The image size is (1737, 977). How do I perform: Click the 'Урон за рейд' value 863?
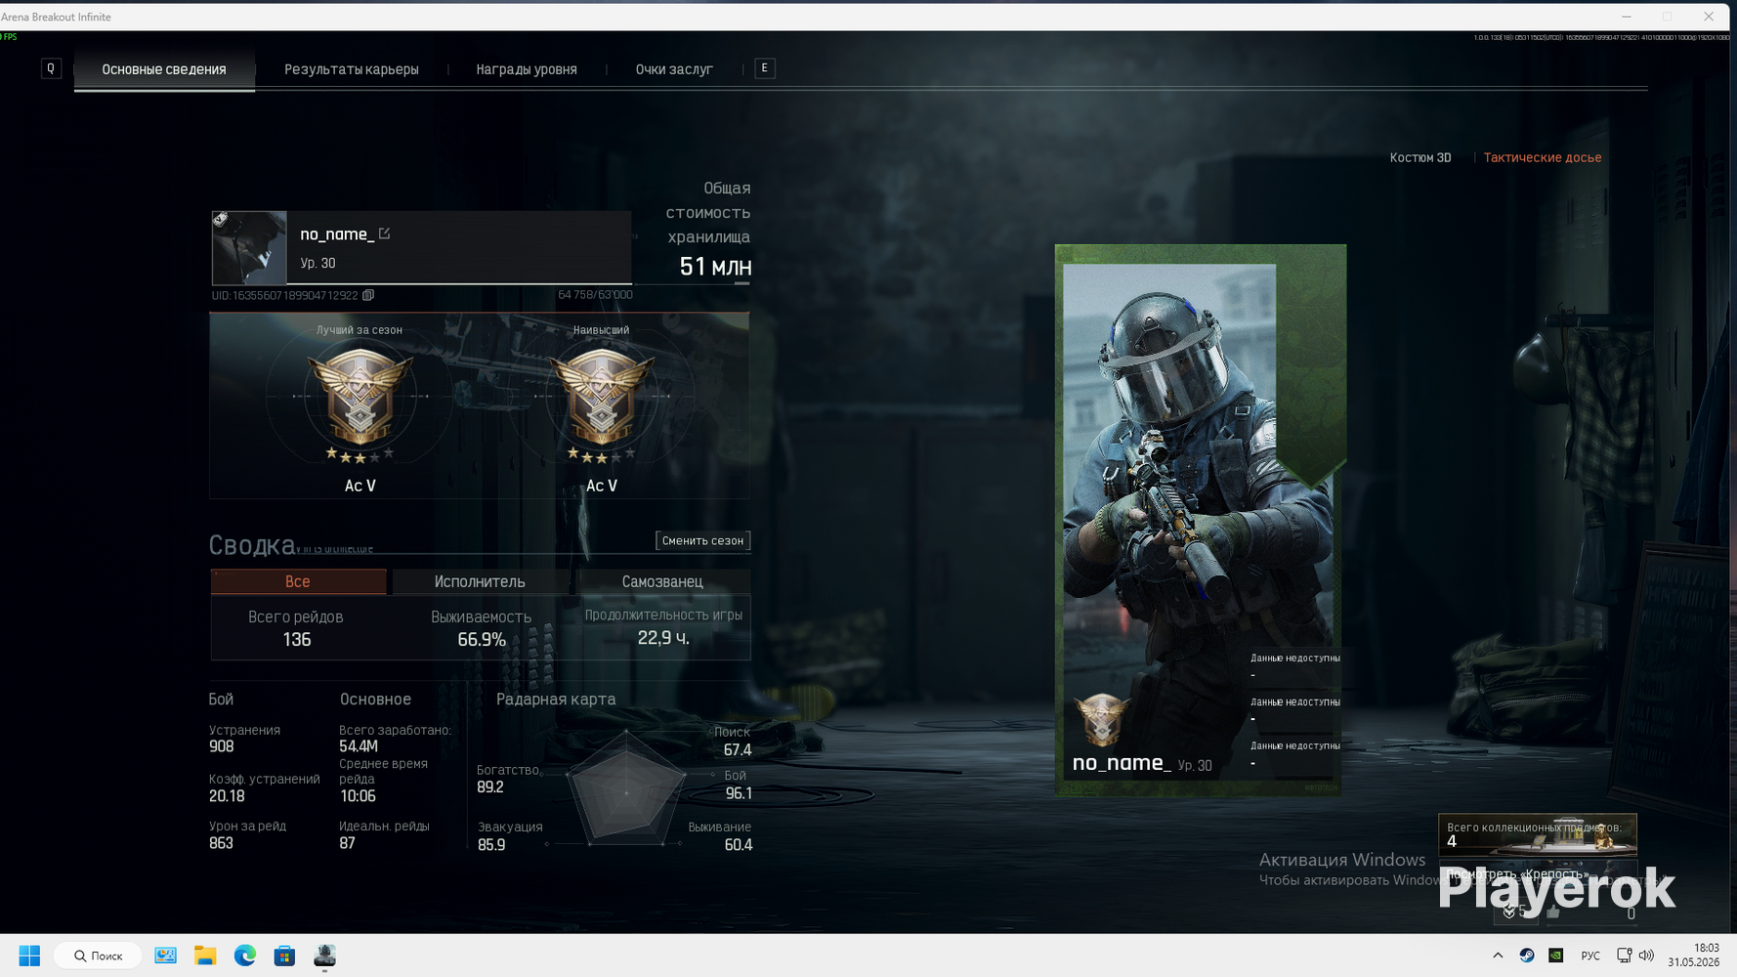coord(221,843)
